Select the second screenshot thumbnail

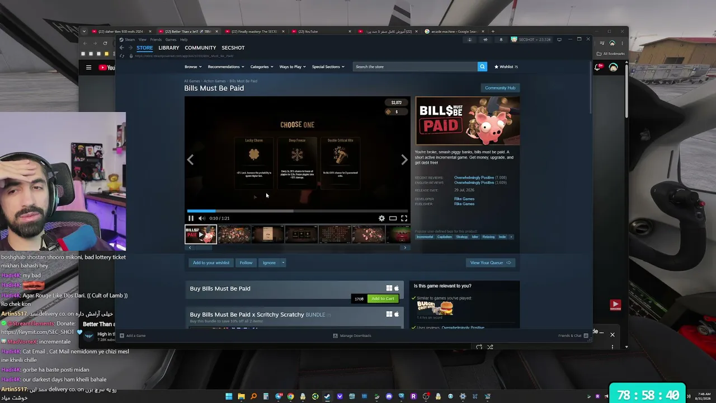point(234,234)
